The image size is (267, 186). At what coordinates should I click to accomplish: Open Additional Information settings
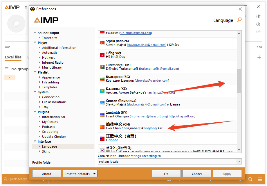tap(59, 48)
